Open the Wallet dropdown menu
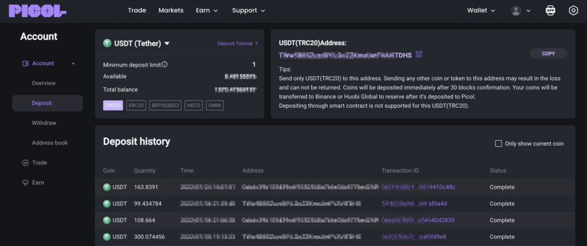587x246 pixels. tap(481, 10)
